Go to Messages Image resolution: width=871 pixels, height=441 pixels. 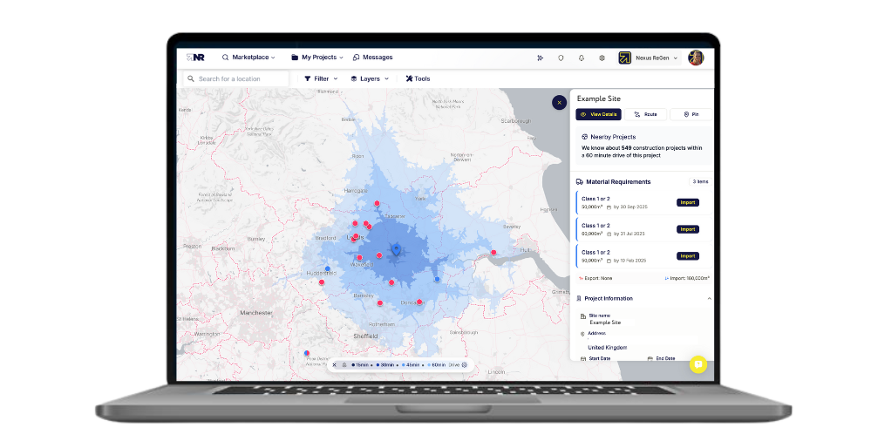pyautogui.click(x=373, y=58)
